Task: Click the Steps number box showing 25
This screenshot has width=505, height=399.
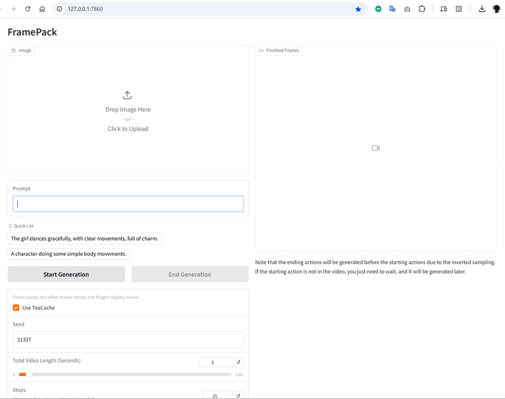Action: 218,396
